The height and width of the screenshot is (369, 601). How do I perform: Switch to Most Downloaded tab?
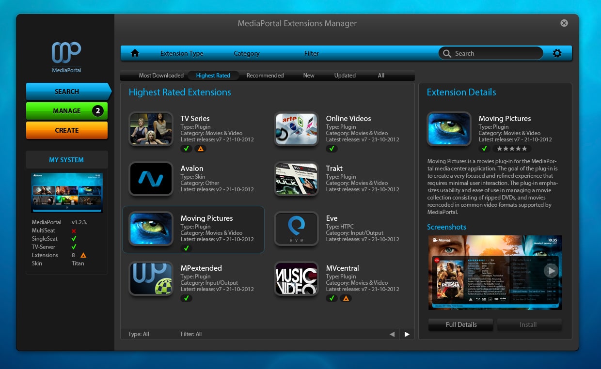pos(161,76)
